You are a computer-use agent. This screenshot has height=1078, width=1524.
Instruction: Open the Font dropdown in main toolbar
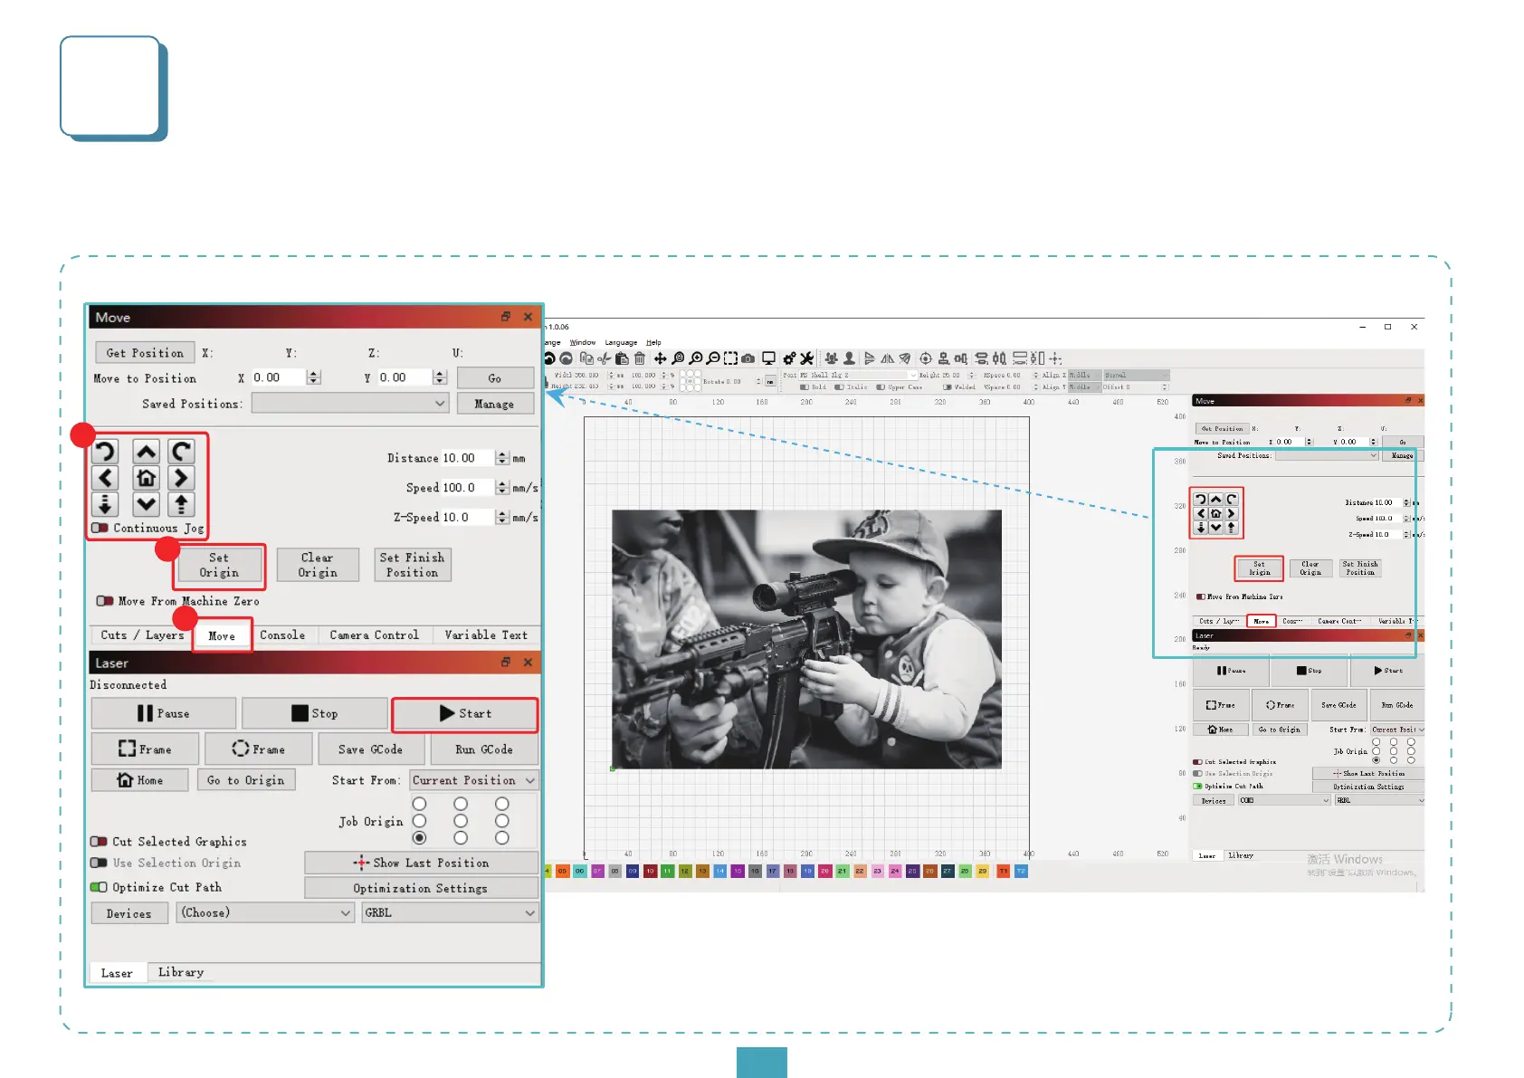pyautogui.click(x=857, y=375)
